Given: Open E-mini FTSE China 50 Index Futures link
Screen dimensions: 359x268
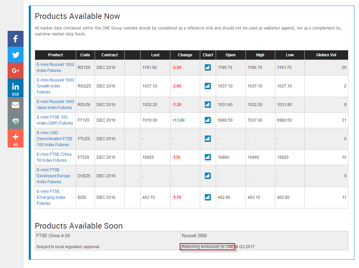Looking at the screenshot, I should pyautogui.click(x=54, y=157).
